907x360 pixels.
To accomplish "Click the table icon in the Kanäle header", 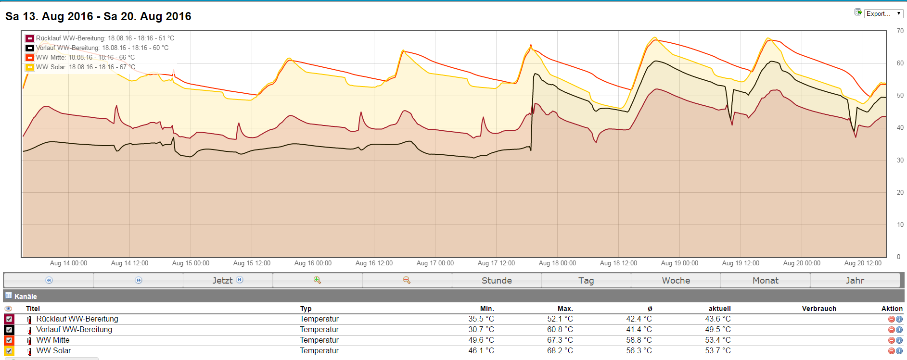I will click(x=9, y=296).
